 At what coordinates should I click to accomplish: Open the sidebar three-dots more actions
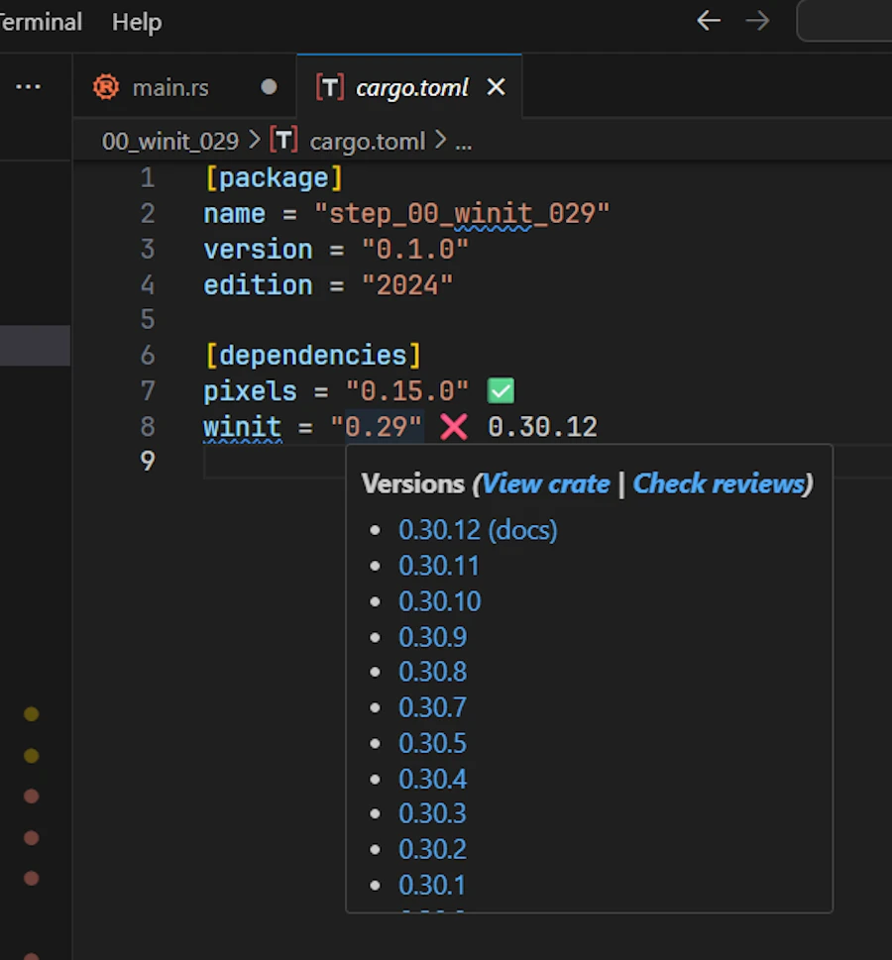(29, 87)
